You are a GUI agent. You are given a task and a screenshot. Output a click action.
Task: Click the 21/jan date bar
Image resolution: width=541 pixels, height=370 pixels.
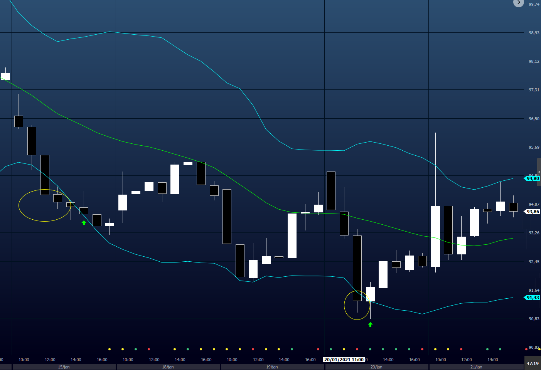[x=476, y=367]
